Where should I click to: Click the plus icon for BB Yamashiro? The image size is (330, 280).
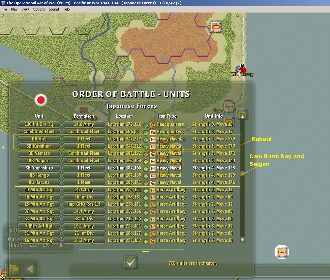point(145,169)
